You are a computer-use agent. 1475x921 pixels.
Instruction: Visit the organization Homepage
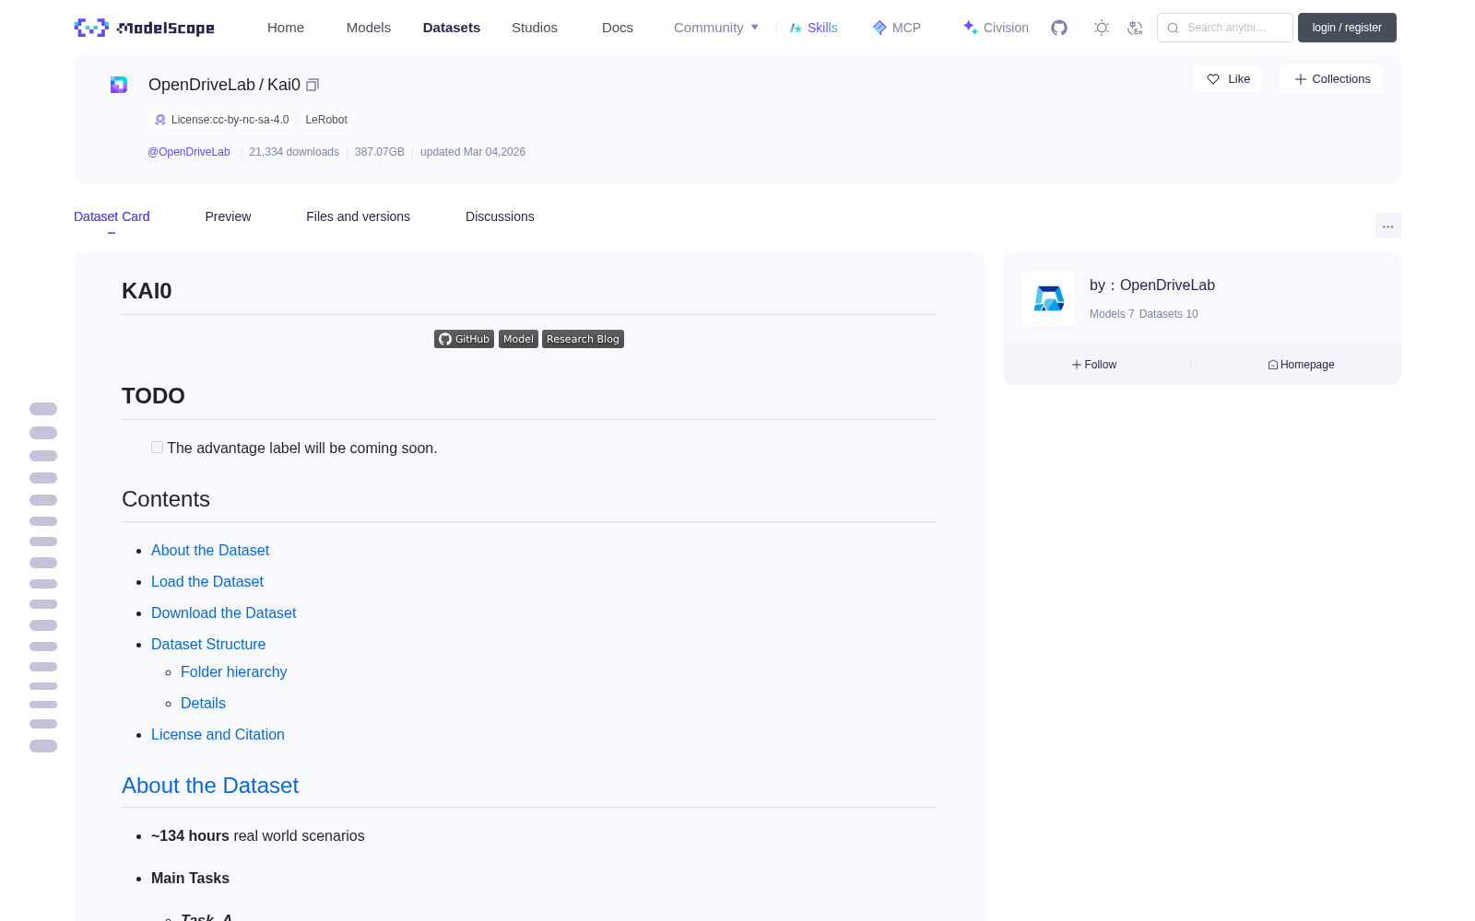[1301, 365]
